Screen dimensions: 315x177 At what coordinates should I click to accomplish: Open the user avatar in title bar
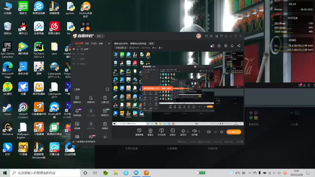(x=198, y=36)
